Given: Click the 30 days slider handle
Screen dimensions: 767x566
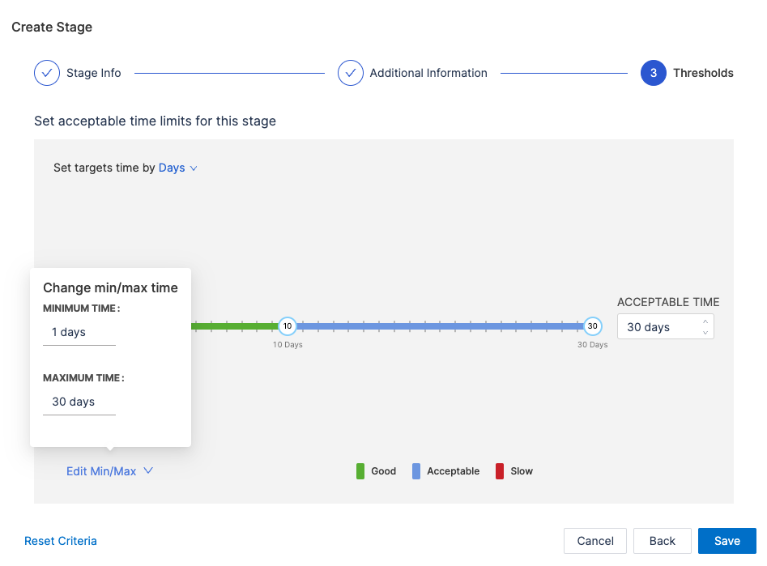Looking at the screenshot, I should pos(593,326).
